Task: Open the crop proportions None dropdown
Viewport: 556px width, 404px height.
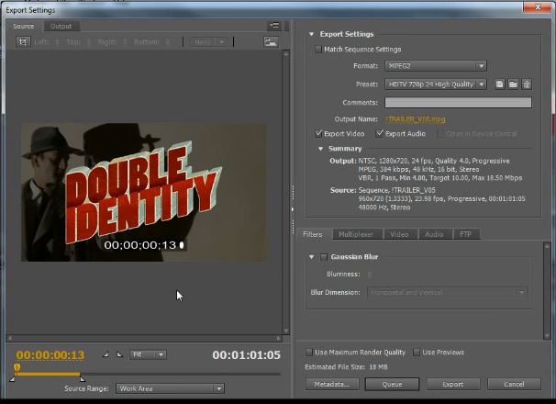Action: pyautogui.click(x=209, y=42)
